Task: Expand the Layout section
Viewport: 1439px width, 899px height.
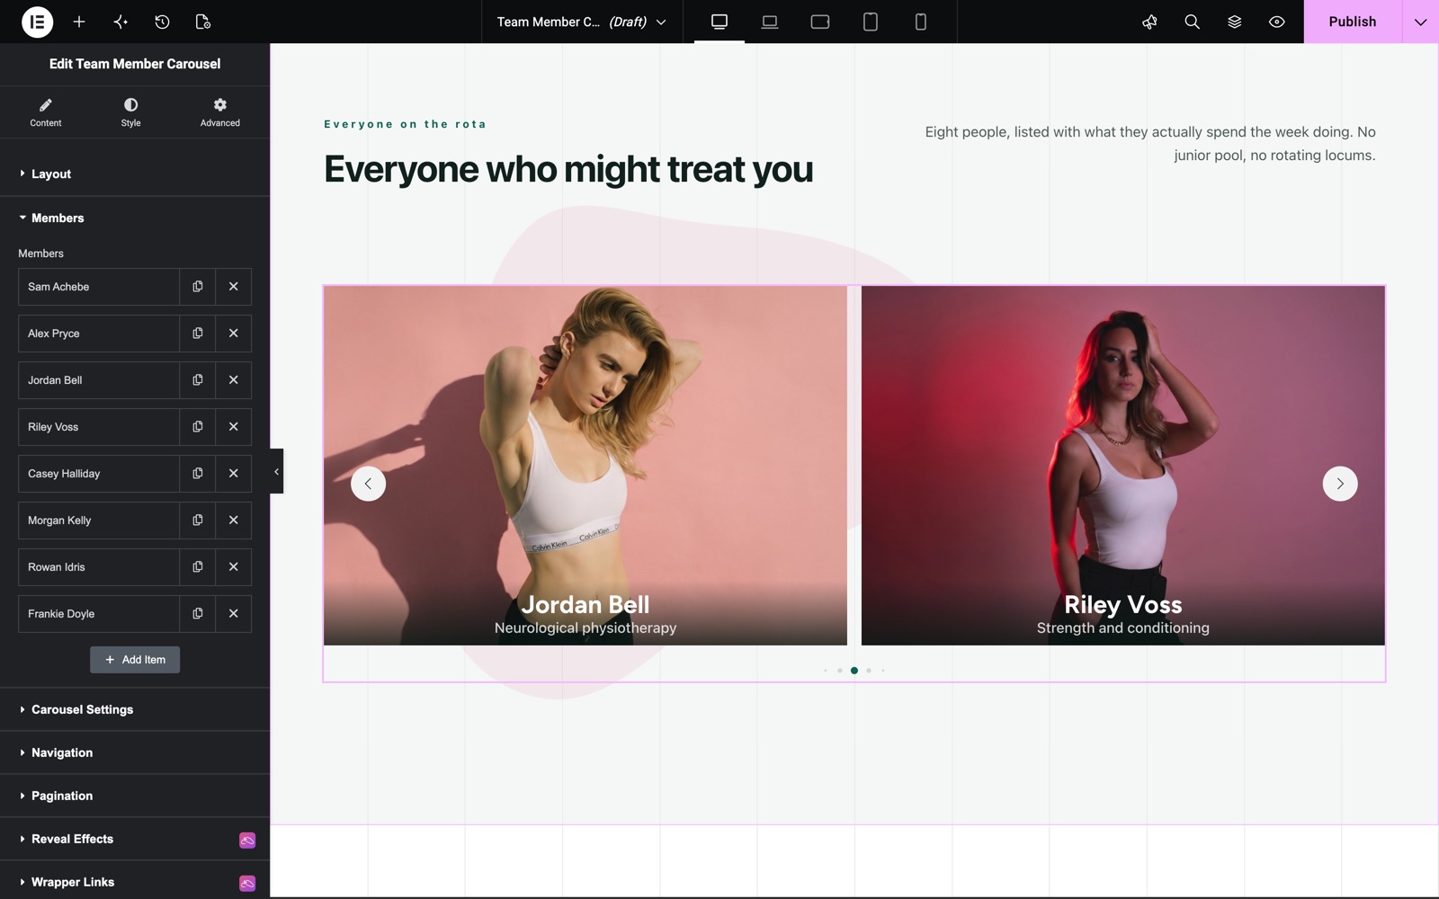Action: 135,174
